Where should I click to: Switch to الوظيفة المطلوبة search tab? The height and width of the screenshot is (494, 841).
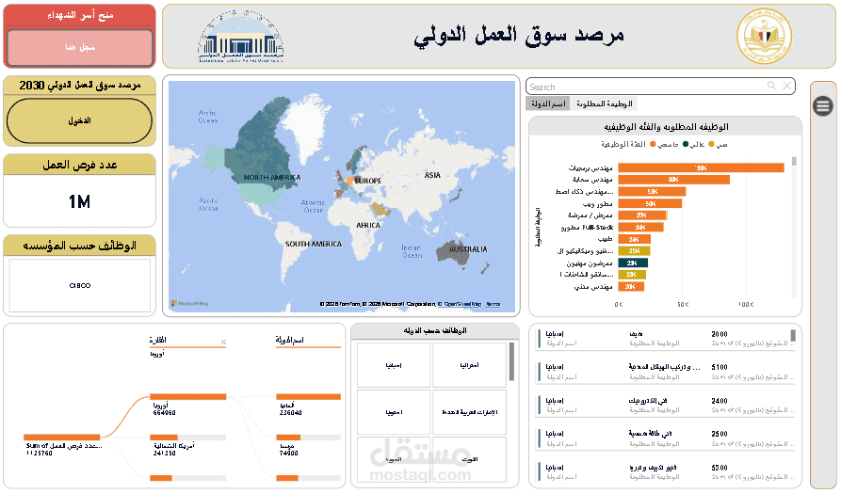tap(605, 104)
